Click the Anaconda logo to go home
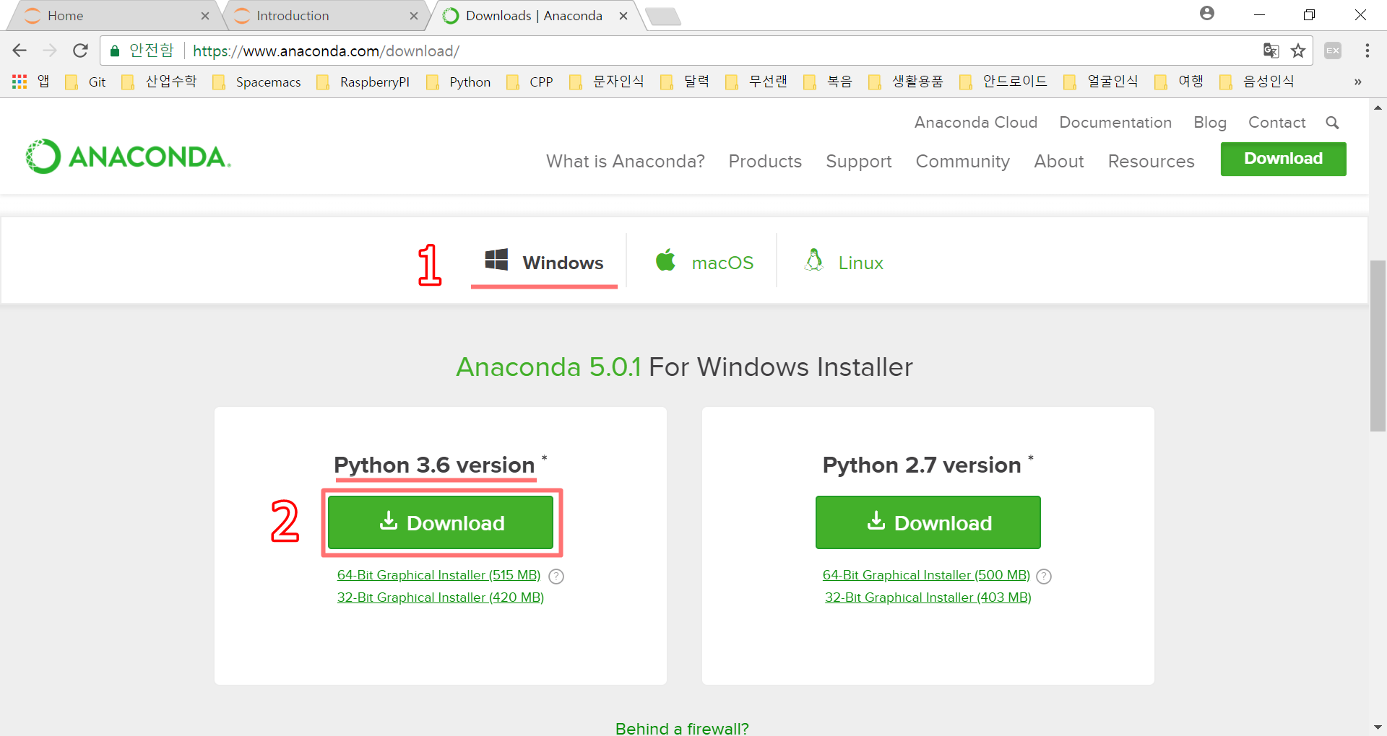 click(x=129, y=157)
